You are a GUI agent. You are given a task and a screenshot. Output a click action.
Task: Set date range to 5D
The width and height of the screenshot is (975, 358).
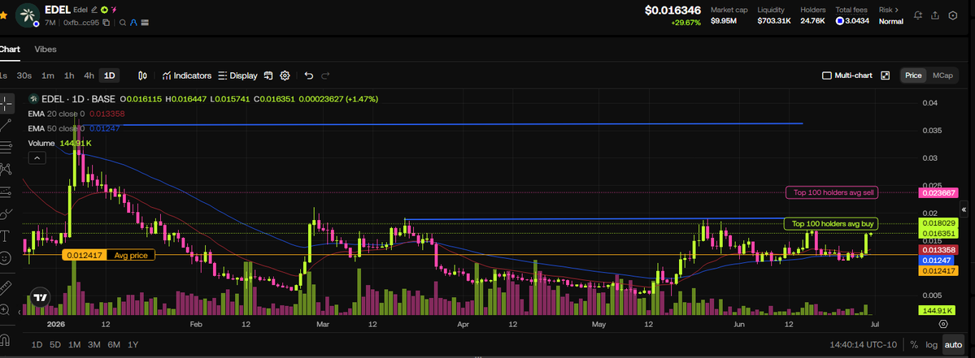(x=55, y=344)
